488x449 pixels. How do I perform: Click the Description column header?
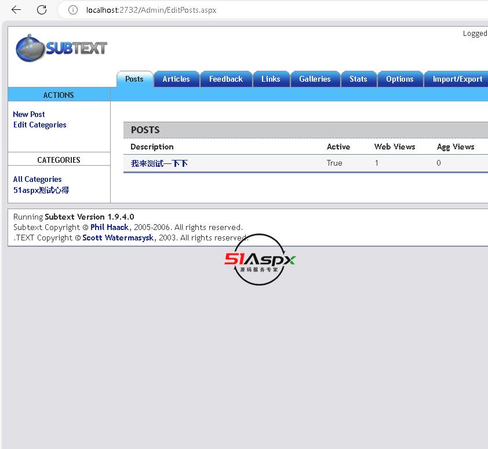[152, 147]
